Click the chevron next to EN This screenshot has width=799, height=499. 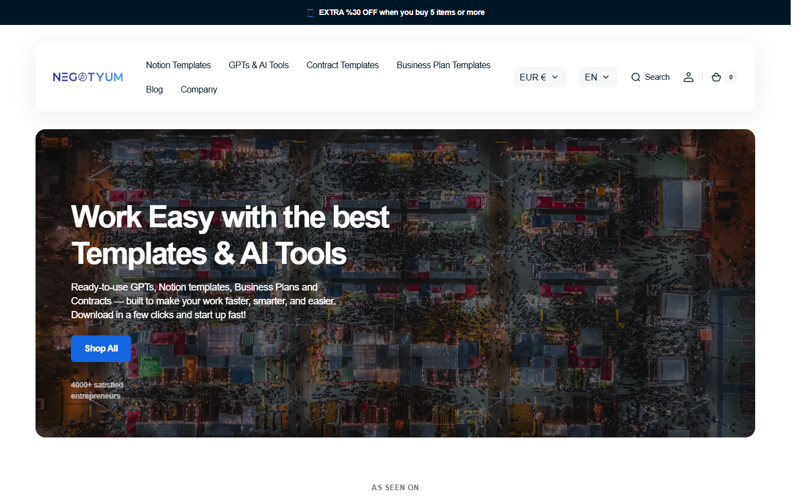606,77
